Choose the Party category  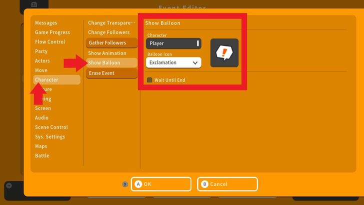(x=41, y=51)
